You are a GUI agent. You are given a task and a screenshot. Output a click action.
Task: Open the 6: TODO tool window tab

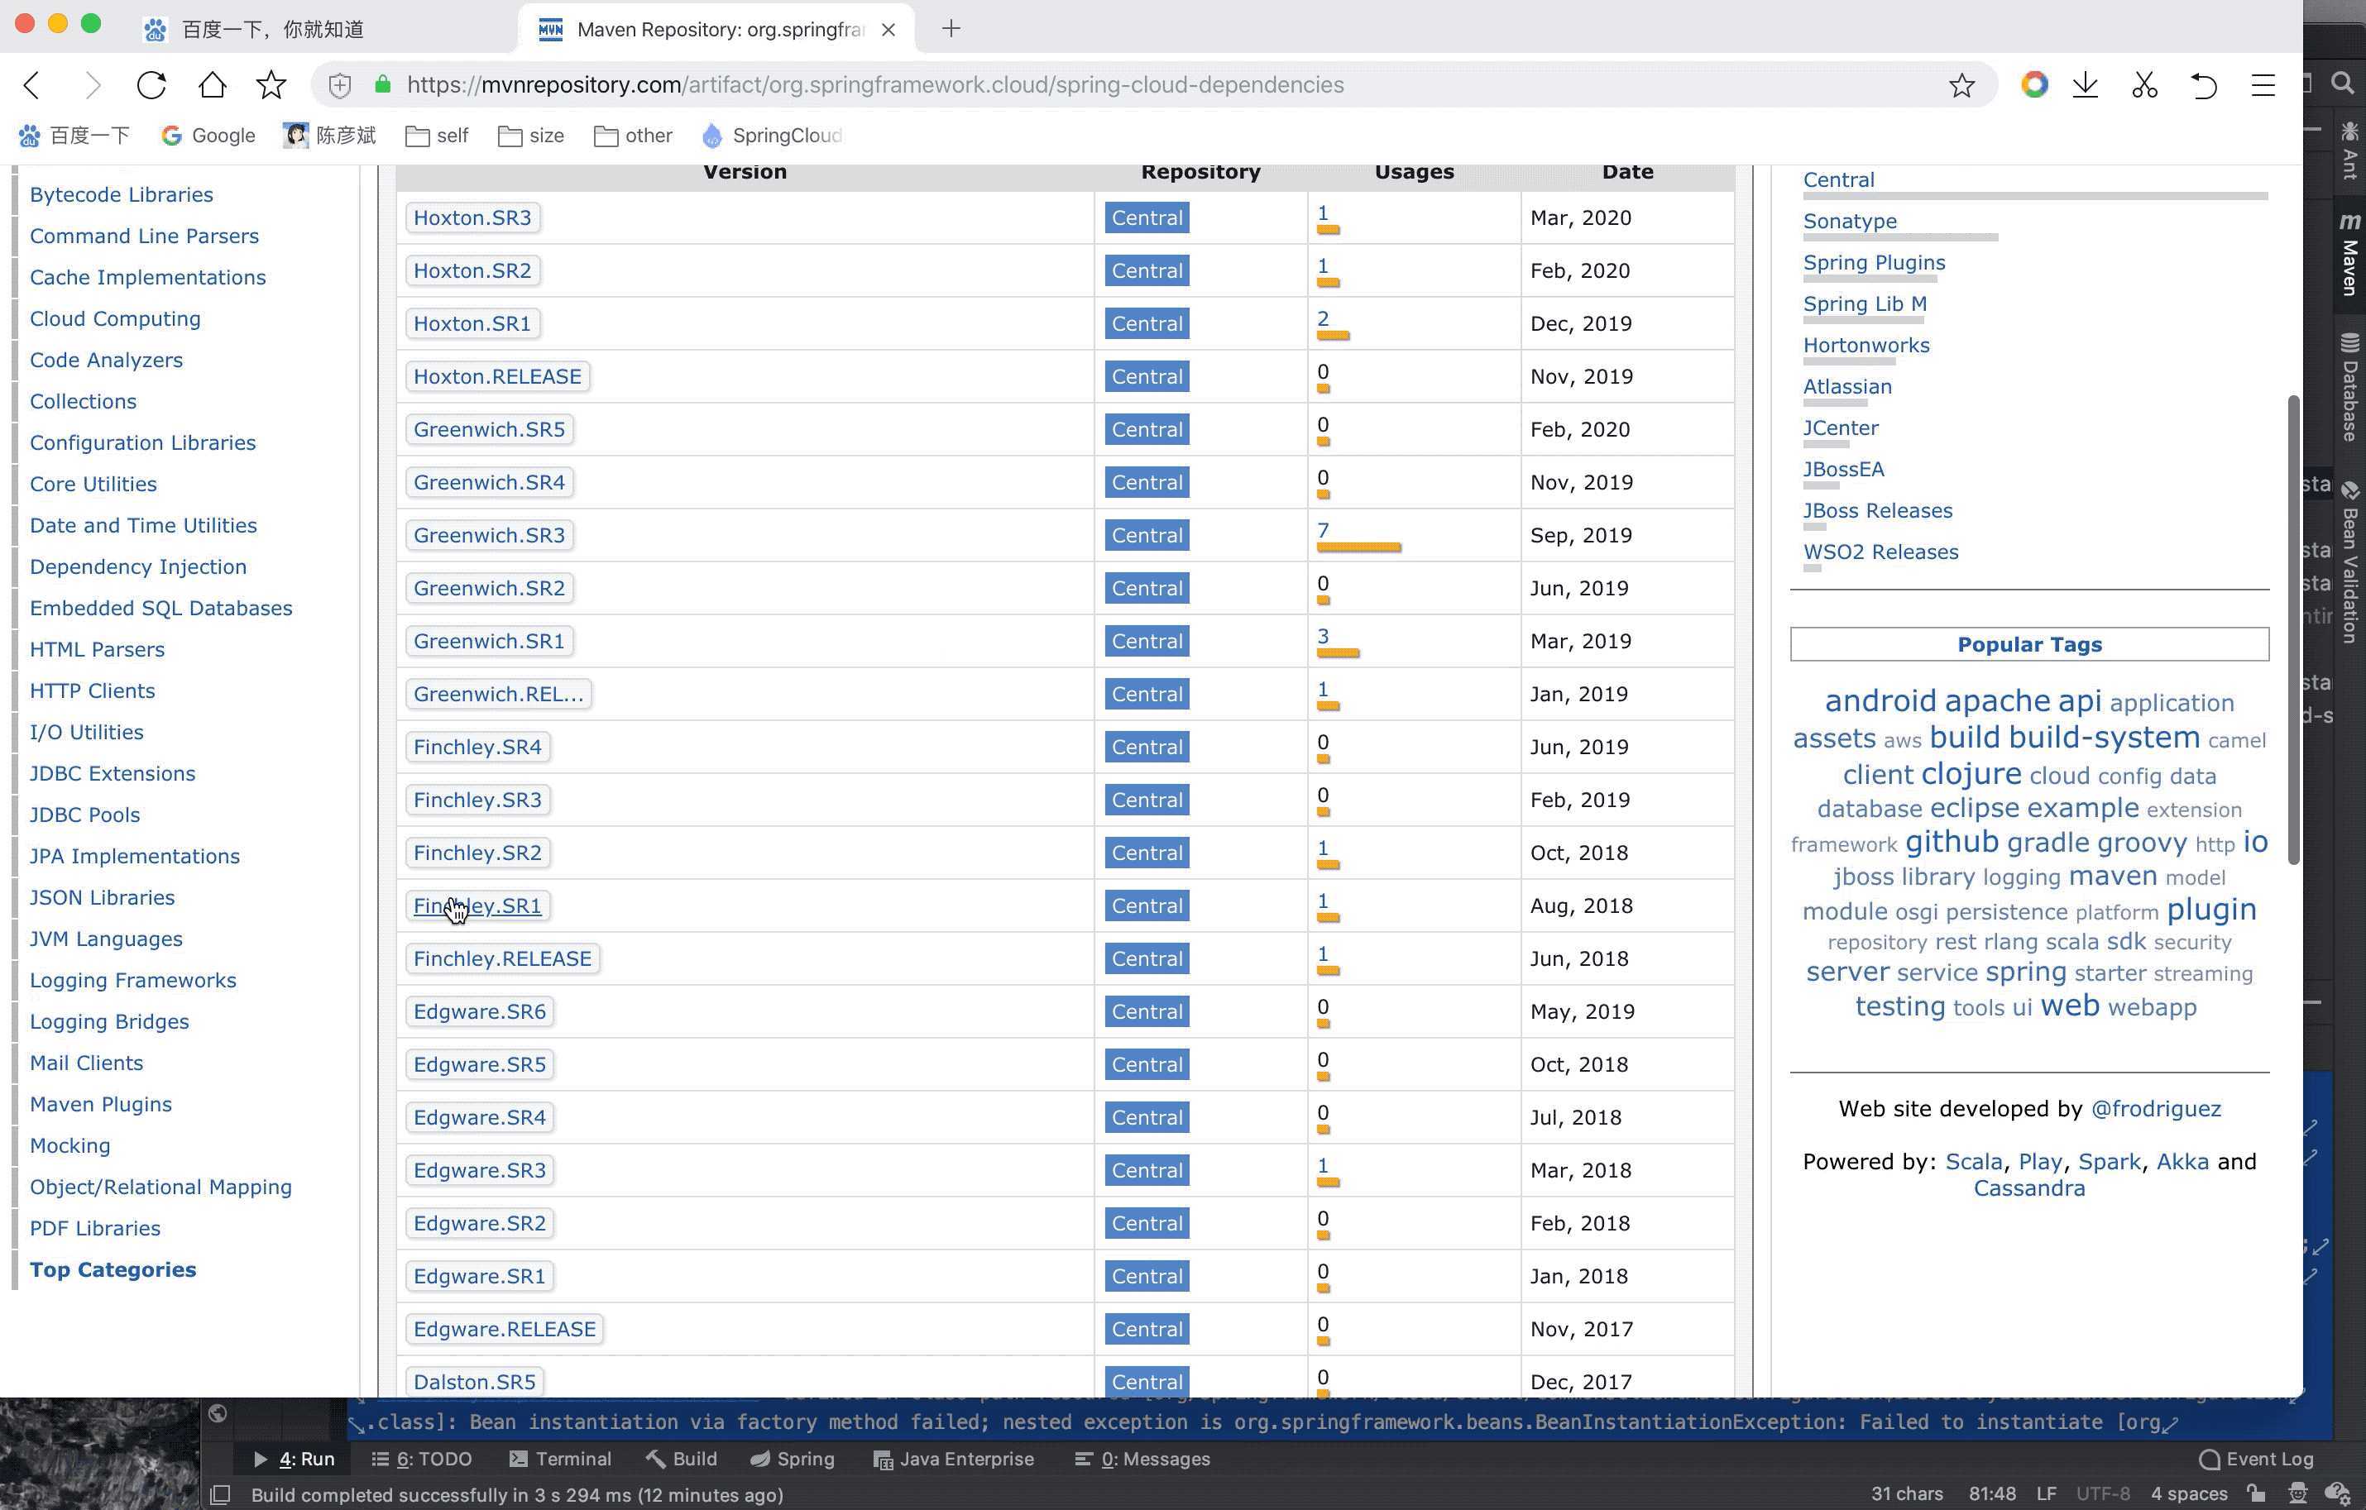point(423,1460)
